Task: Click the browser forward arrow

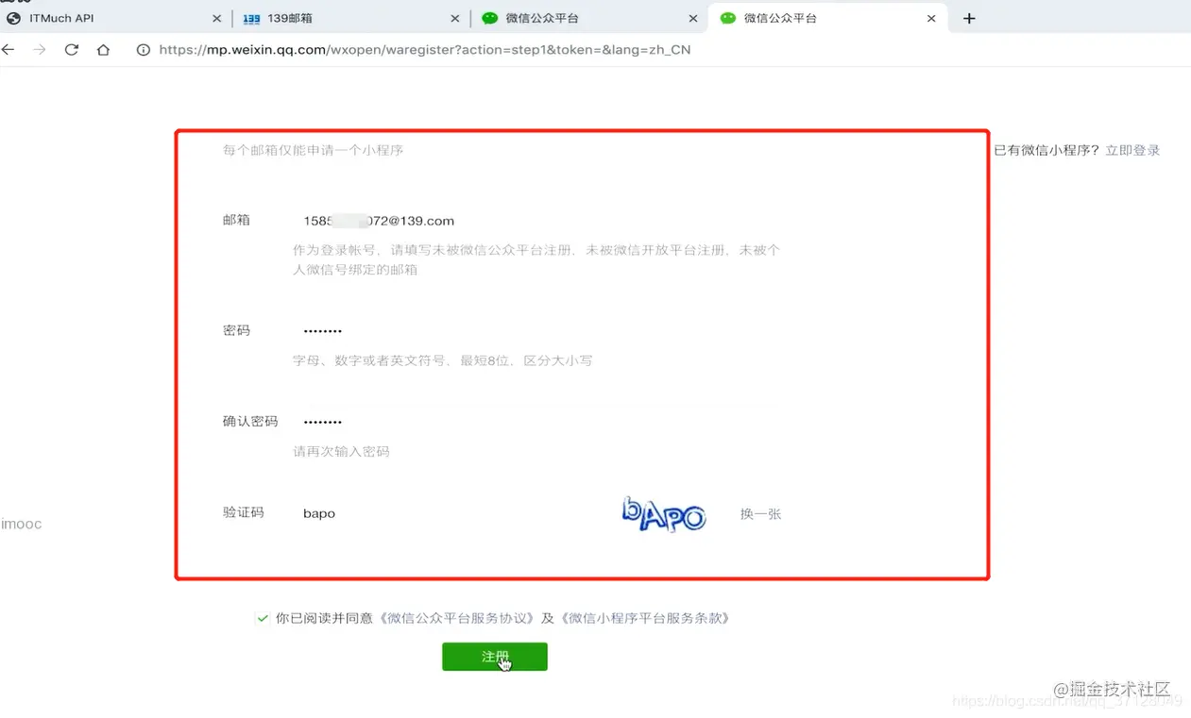Action: [x=40, y=50]
